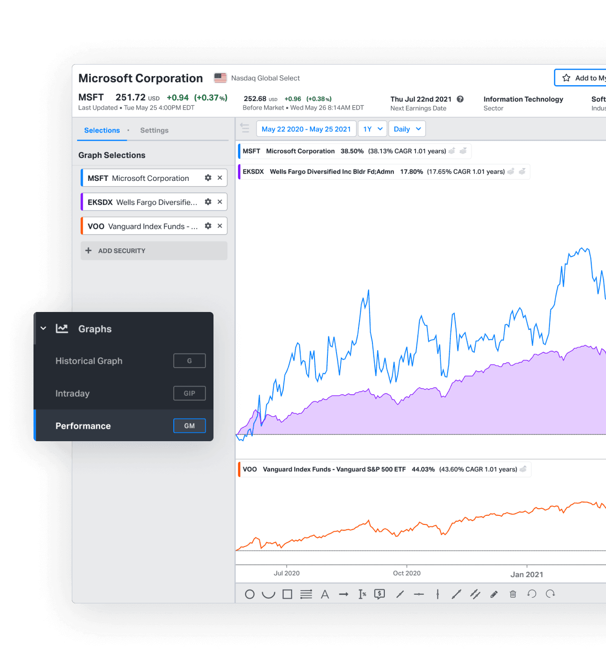The width and height of the screenshot is (606, 668).
Task: Remove EKSDX from graph selections
Action: [x=220, y=202]
